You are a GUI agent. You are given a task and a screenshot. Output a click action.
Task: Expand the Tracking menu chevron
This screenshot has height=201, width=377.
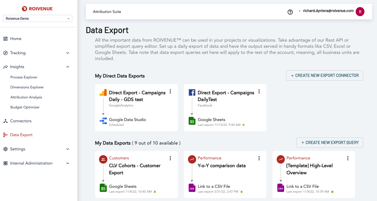(x=67, y=53)
